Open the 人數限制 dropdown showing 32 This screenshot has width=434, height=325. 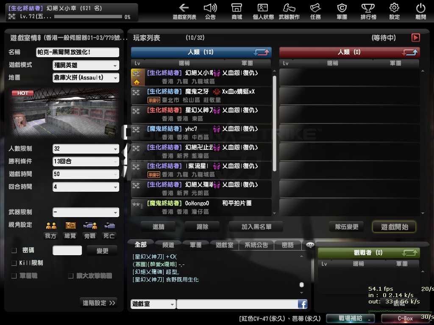point(86,149)
